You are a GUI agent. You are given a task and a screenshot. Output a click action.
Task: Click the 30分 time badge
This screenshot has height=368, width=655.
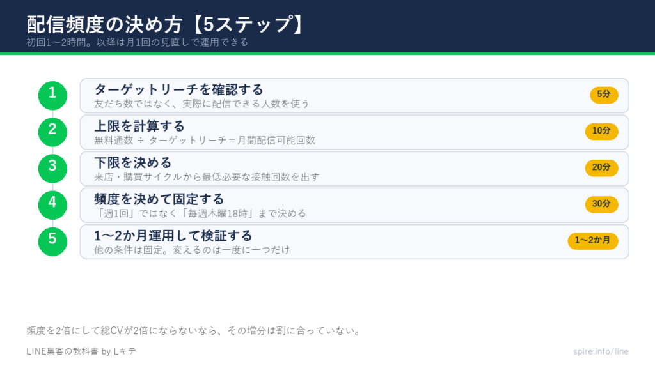[601, 204]
